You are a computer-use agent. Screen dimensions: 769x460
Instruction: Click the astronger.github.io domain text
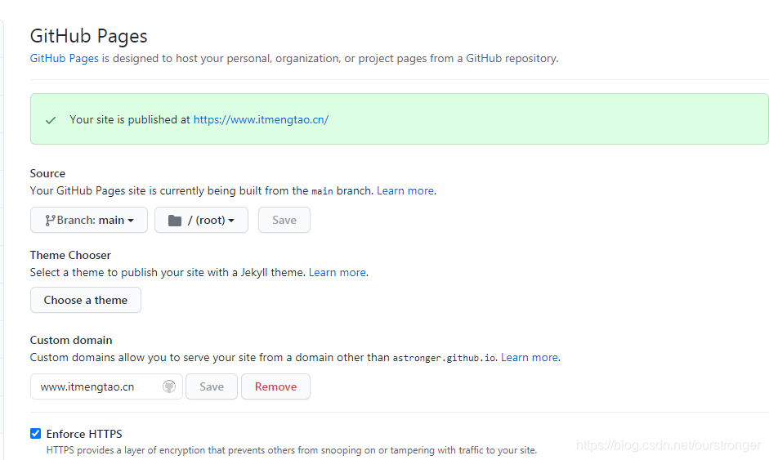point(444,358)
